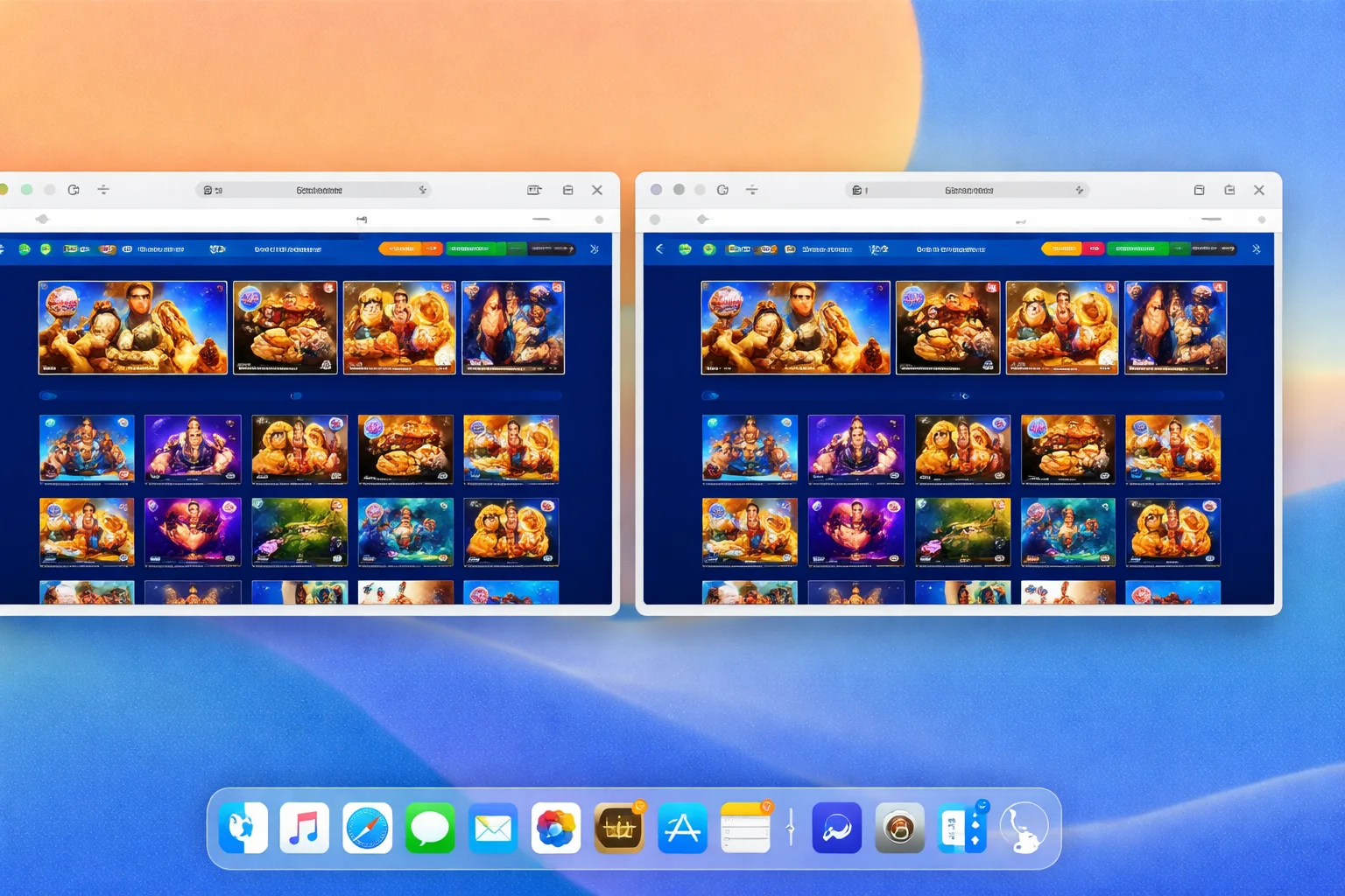The width and height of the screenshot is (1345, 896).
Task: Open the Notes app in the dock
Action: [x=745, y=827]
